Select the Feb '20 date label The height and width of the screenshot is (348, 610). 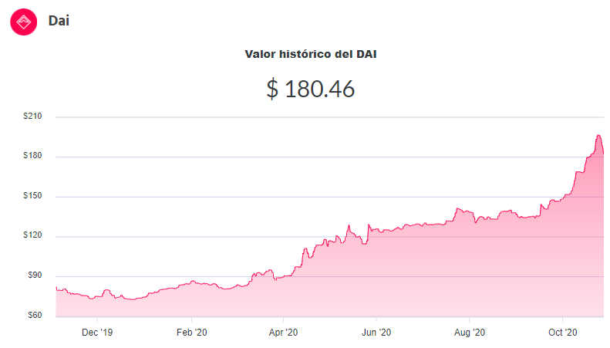click(x=190, y=332)
